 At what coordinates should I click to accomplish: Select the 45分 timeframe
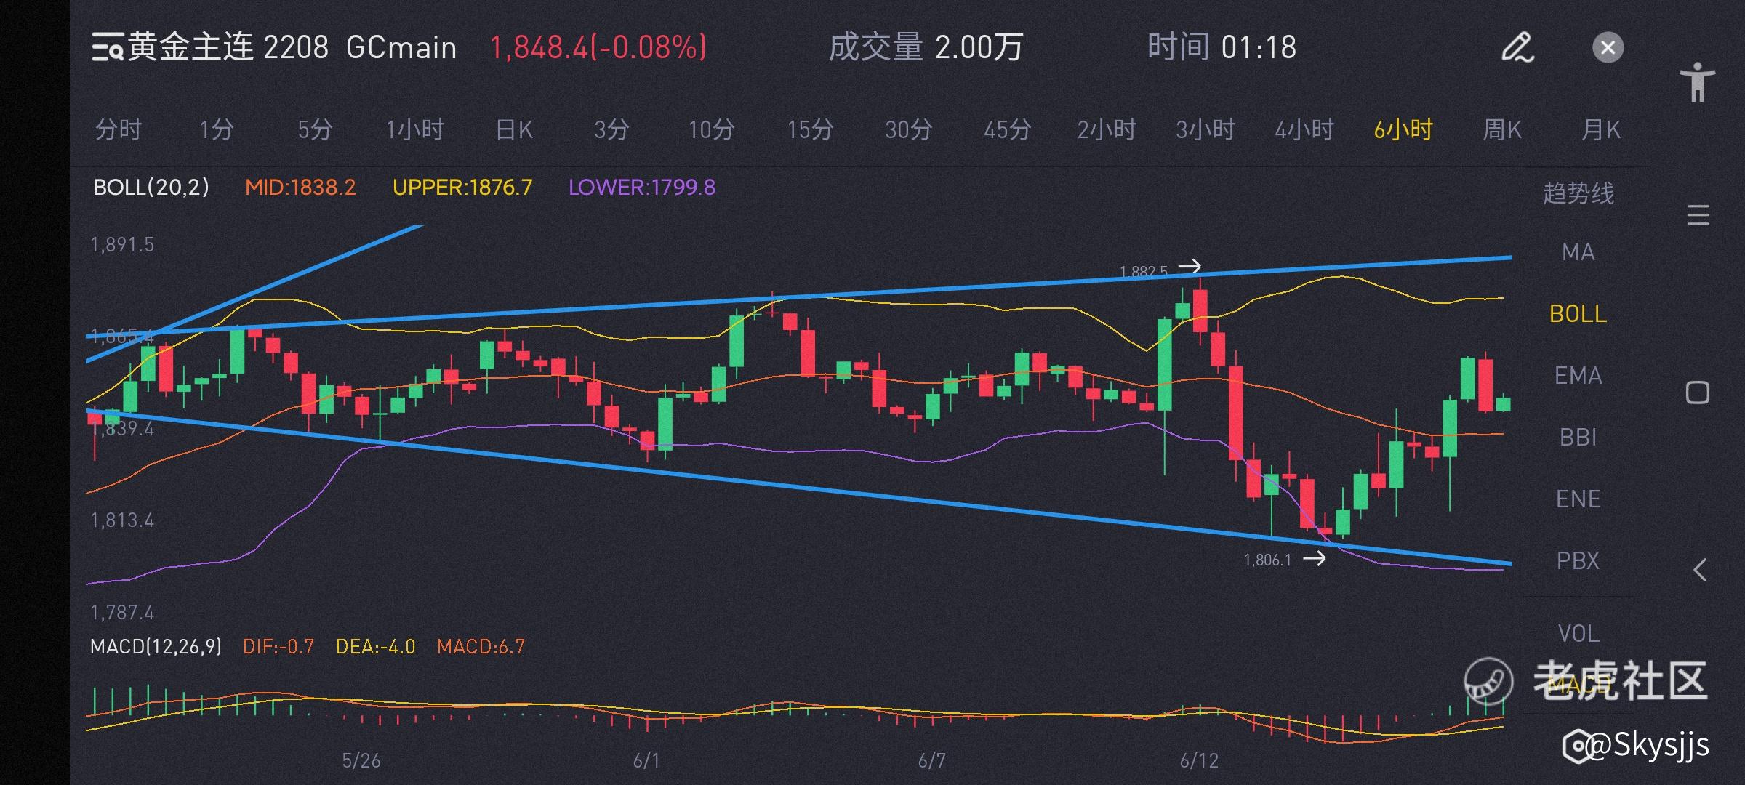click(1007, 130)
